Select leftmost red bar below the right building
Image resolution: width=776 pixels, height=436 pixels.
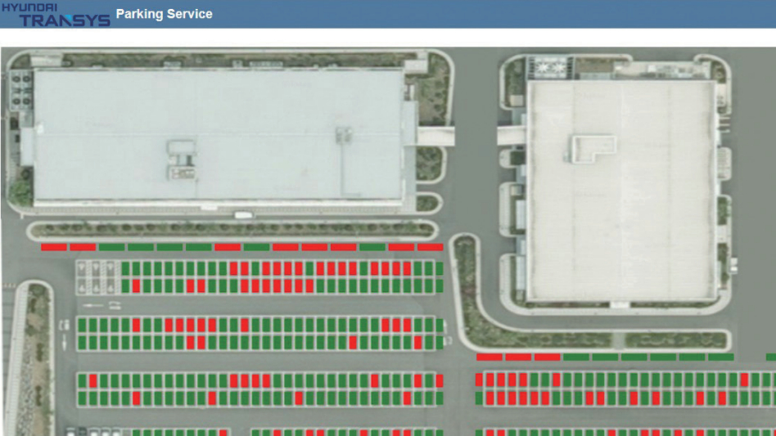490,357
